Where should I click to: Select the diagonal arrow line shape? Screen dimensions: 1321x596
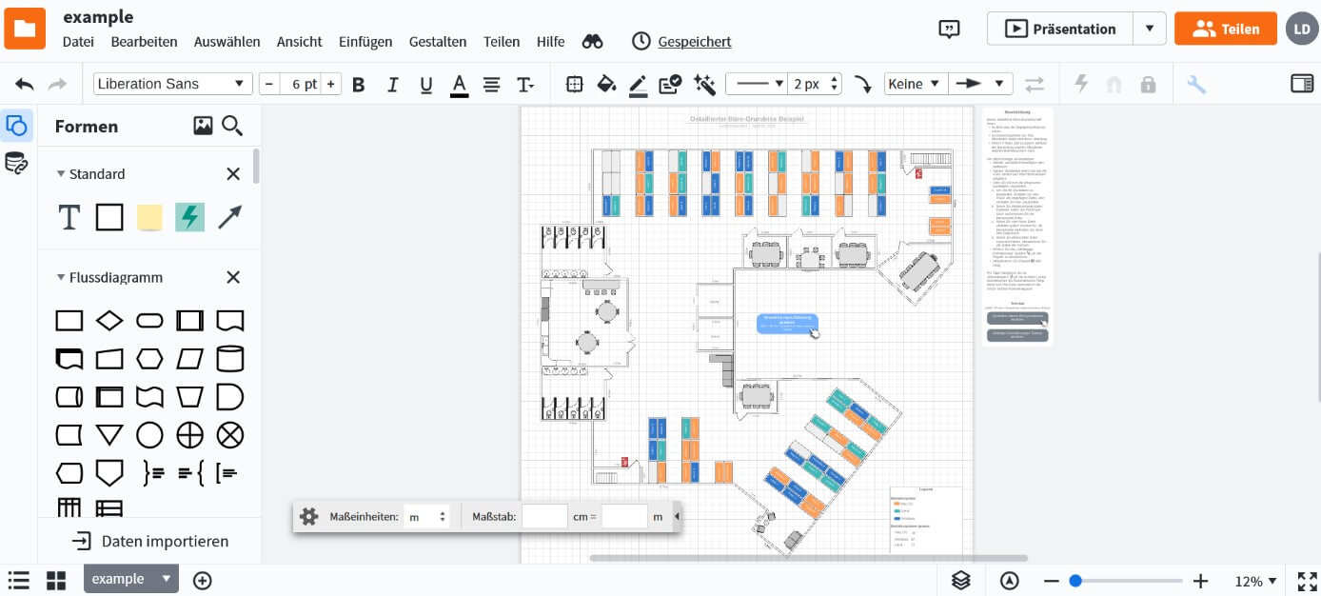pyautogui.click(x=229, y=218)
